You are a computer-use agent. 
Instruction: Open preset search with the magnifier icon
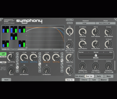115,20
